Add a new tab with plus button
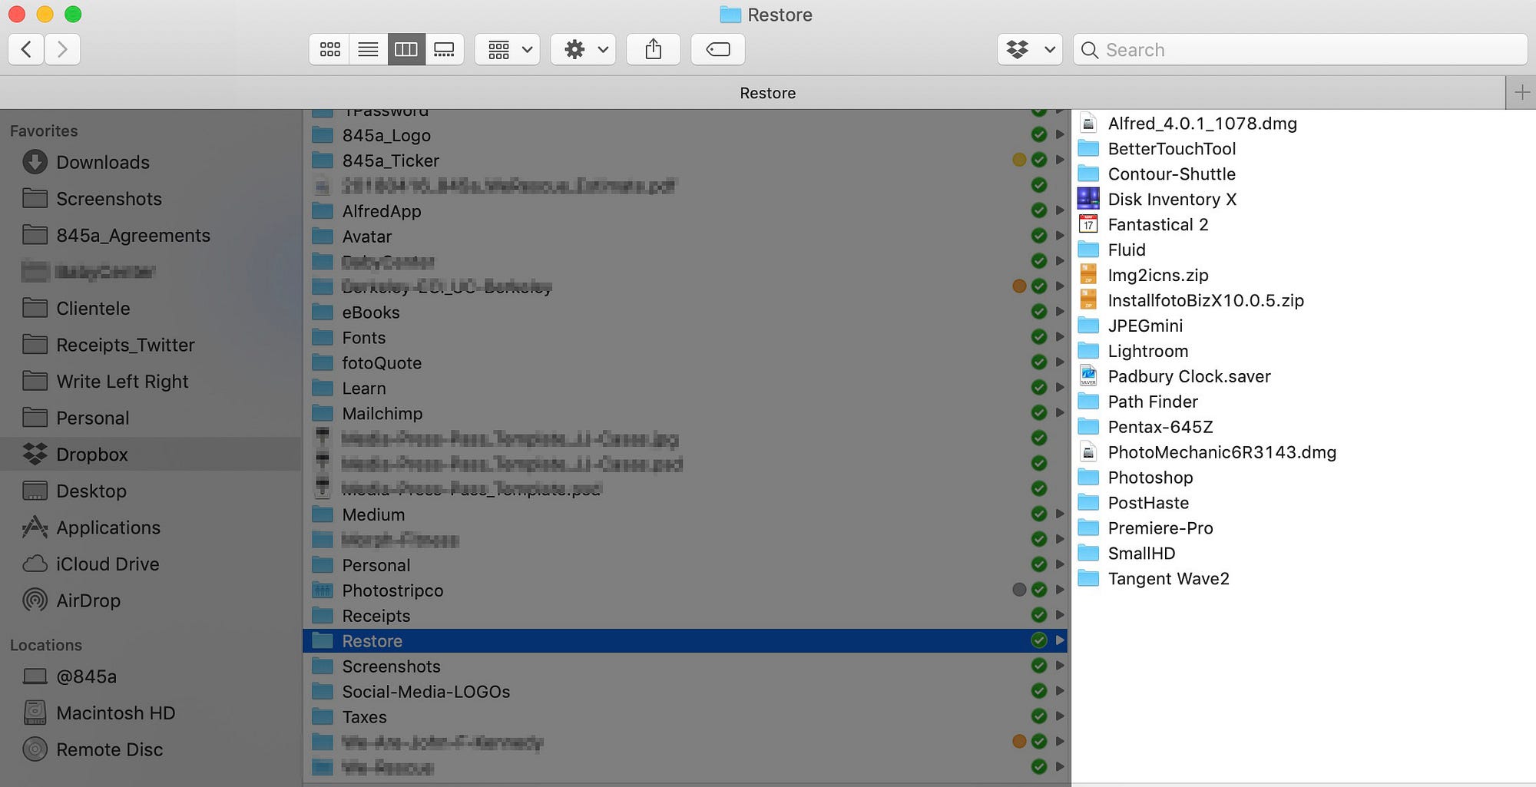This screenshot has width=1536, height=787. (x=1521, y=93)
